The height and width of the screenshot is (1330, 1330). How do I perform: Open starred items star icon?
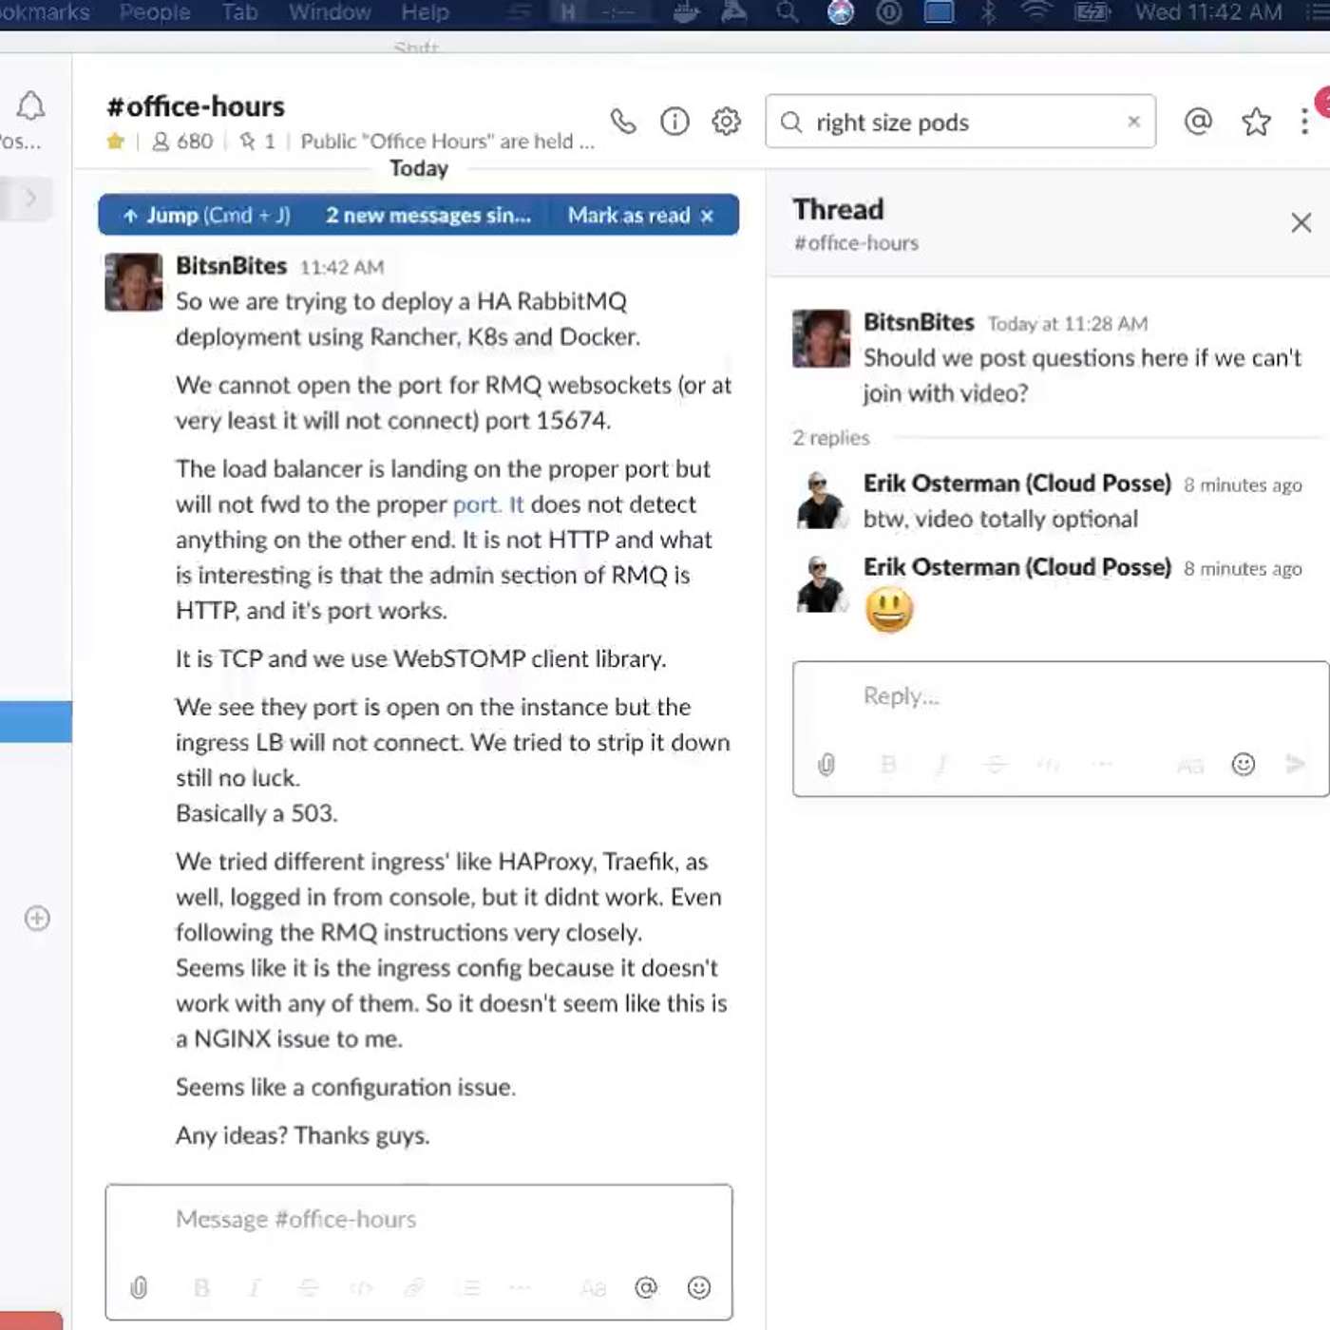tap(1256, 122)
